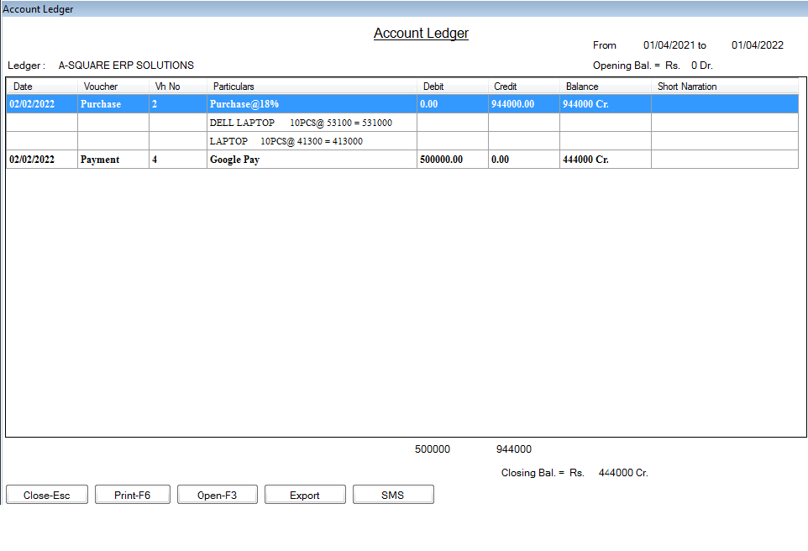Export the ledger using Export button
The height and width of the screenshot is (551, 808).
305,495
